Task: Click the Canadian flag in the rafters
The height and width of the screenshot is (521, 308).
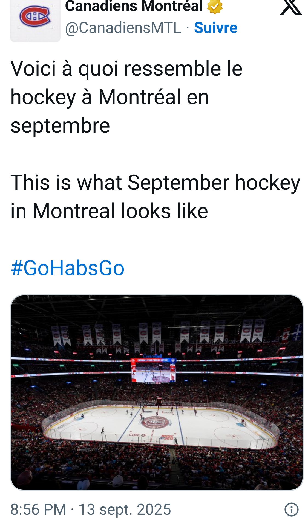Action: (285, 335)
